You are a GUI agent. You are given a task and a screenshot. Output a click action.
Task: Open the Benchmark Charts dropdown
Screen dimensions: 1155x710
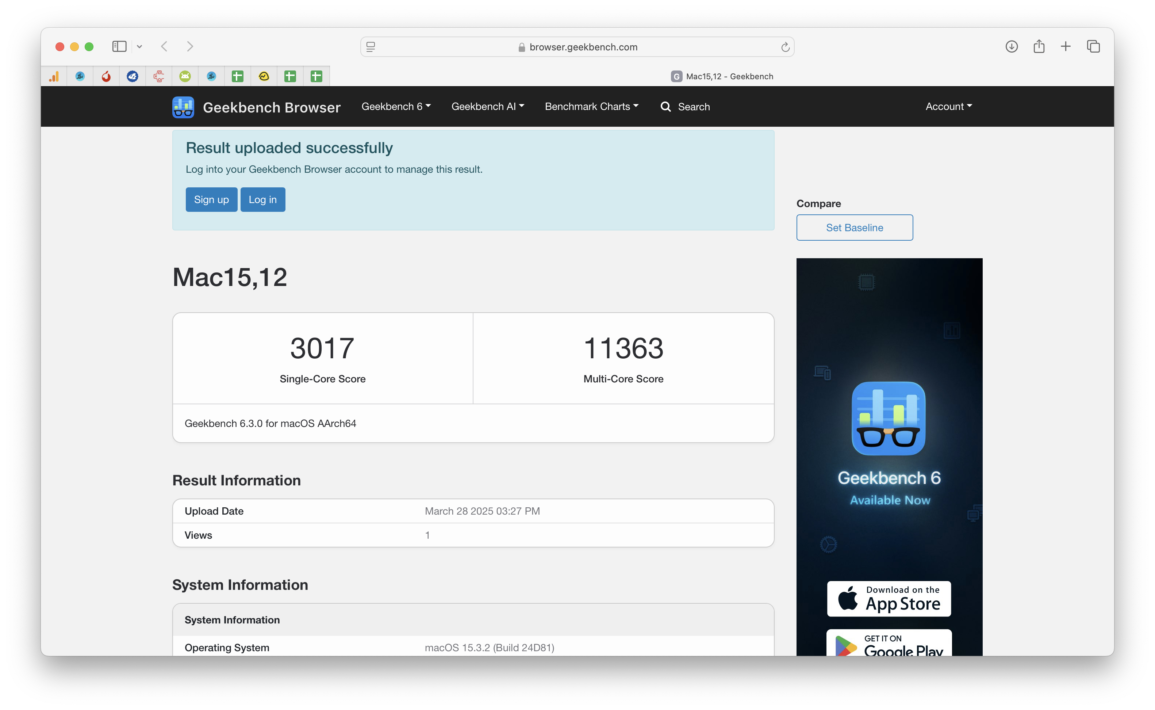tap(591, 107)
